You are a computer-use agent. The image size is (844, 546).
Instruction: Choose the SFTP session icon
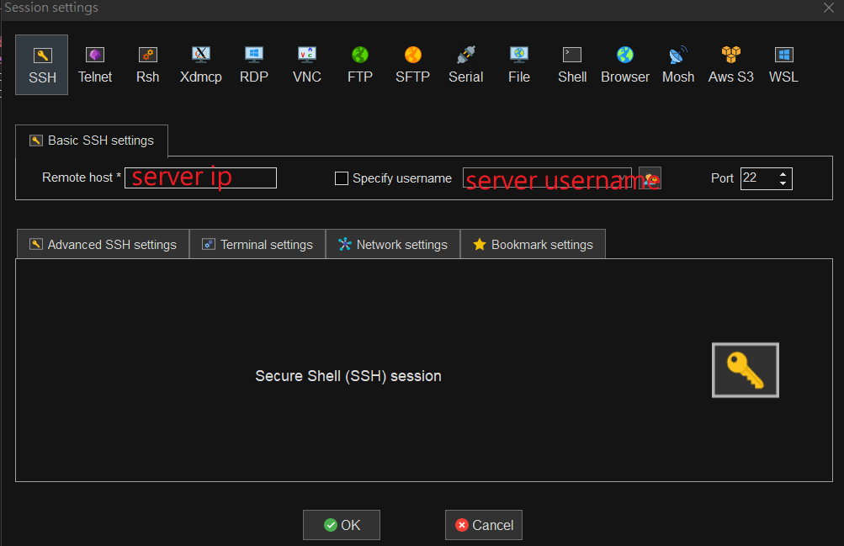[x=412, y=64]
